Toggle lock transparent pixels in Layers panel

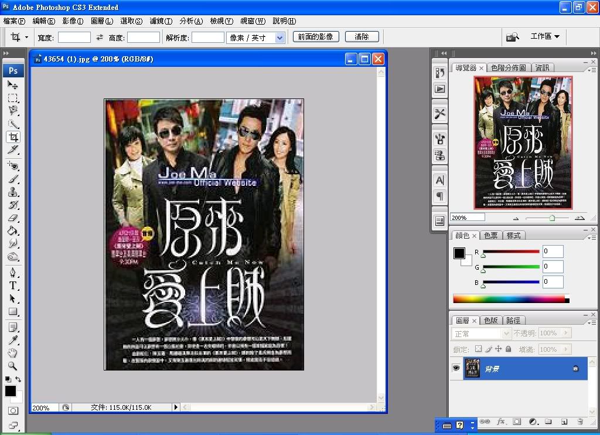(478, 349)
